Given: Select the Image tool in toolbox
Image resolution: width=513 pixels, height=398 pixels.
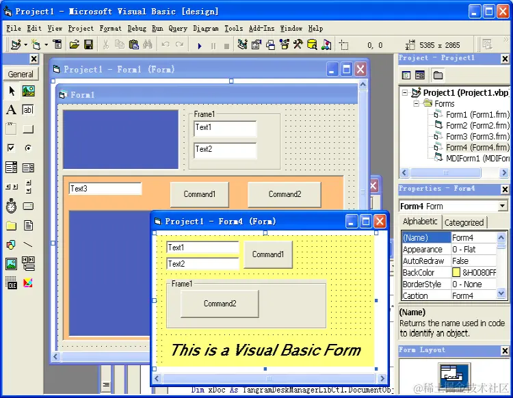Looking at the screenshot, I should coord(12,263).
